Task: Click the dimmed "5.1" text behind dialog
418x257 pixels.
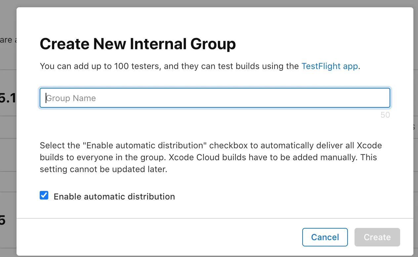Action: tap(8, 98)
